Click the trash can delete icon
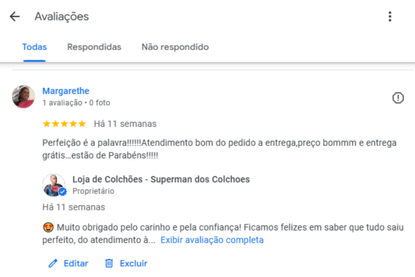The width and height of the screenshot is (415, 277). [109, 263]
